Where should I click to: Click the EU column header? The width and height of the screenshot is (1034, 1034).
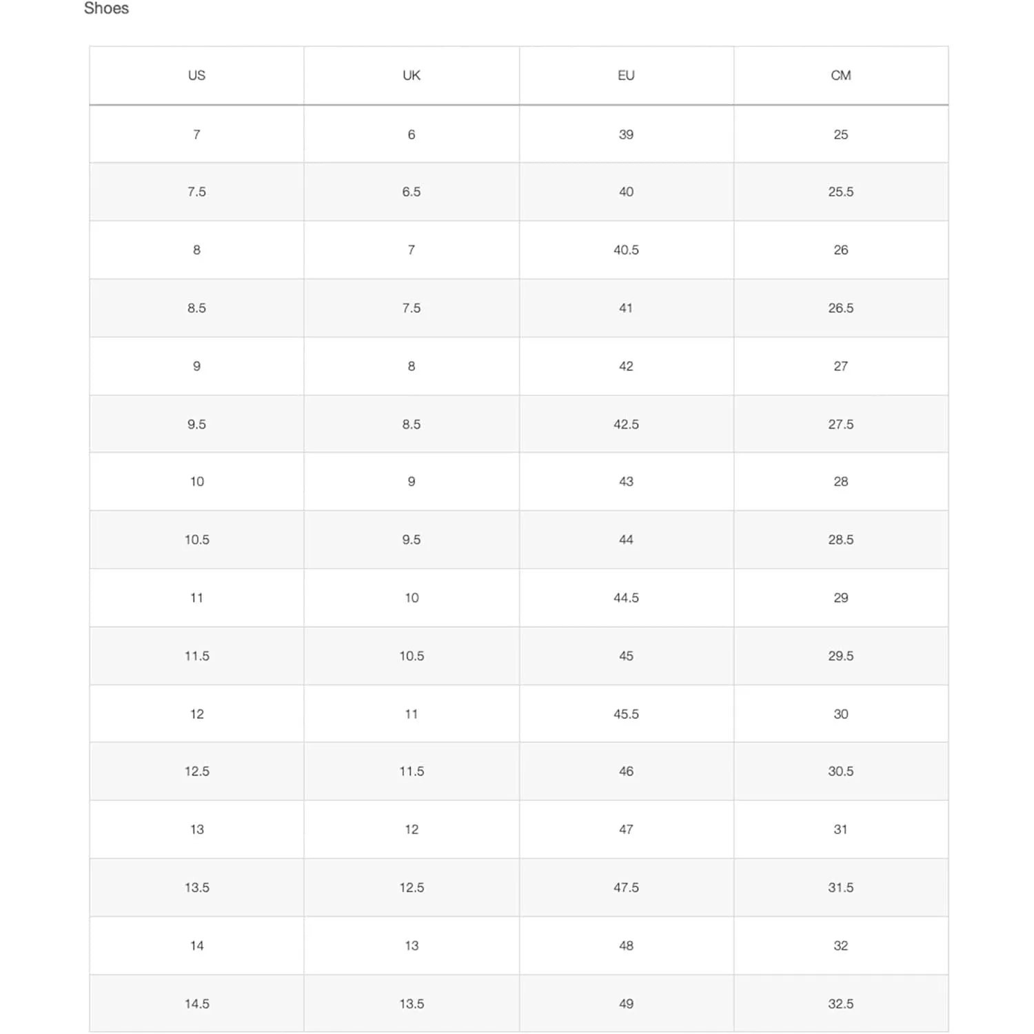[626, 76]
